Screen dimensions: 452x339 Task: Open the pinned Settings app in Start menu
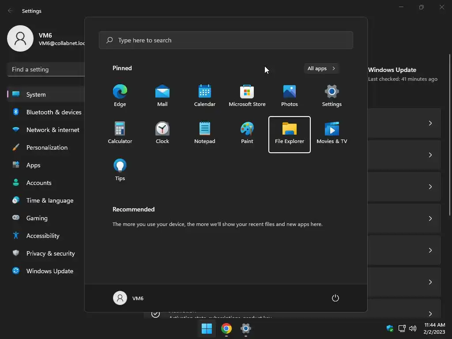(332, 96)
